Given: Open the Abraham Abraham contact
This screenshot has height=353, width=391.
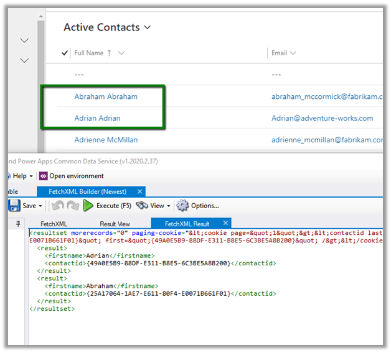Looking at the screenshot, I should [x=106, y=97].
